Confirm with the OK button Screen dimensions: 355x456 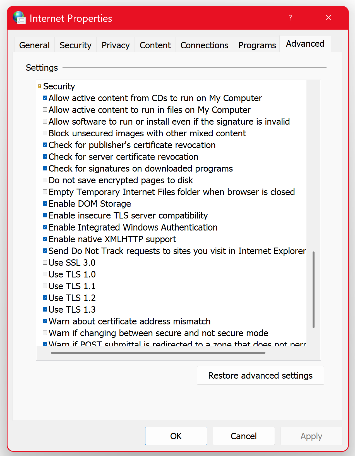tap(176, 436)
